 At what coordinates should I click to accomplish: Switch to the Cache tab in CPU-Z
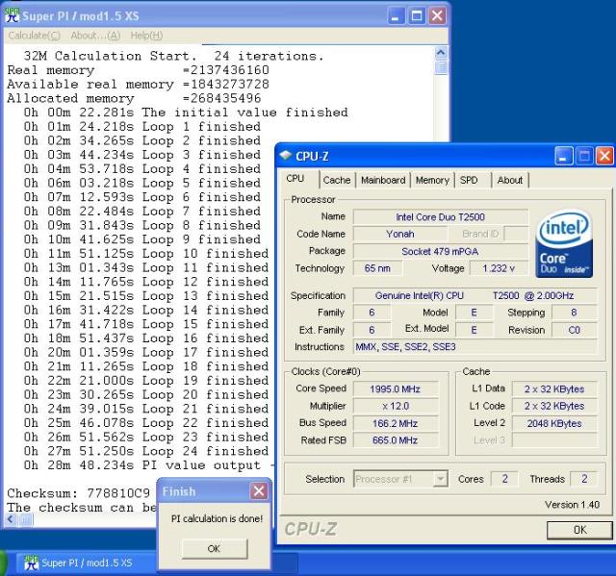[337, 180]
